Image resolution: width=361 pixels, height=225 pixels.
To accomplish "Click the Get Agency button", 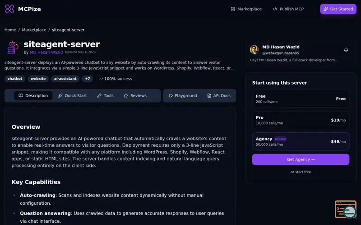I will point(301,159).
